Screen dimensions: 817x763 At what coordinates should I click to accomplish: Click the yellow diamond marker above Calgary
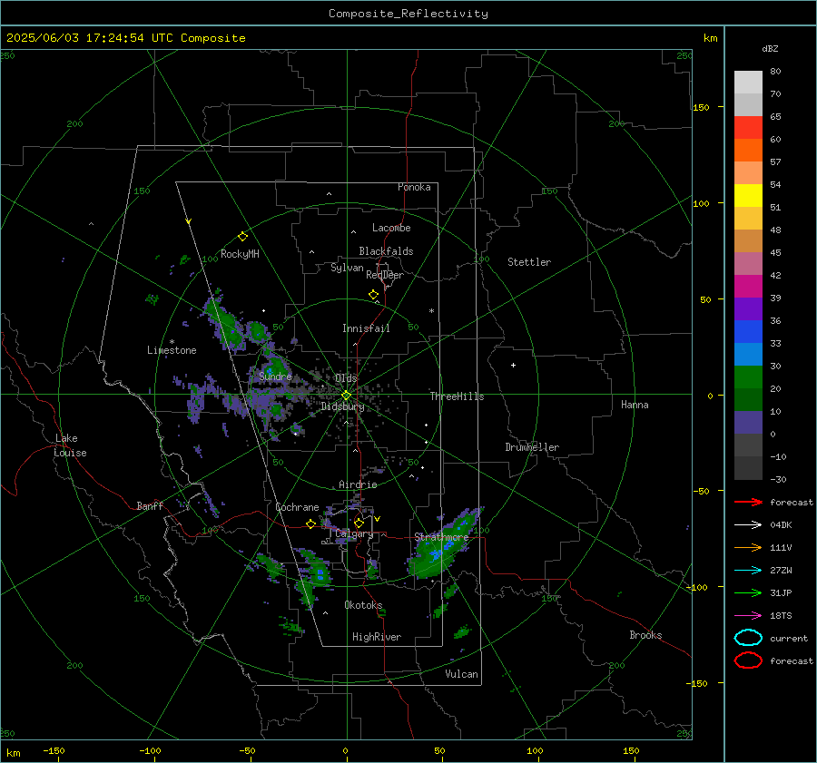click(359, 523)
